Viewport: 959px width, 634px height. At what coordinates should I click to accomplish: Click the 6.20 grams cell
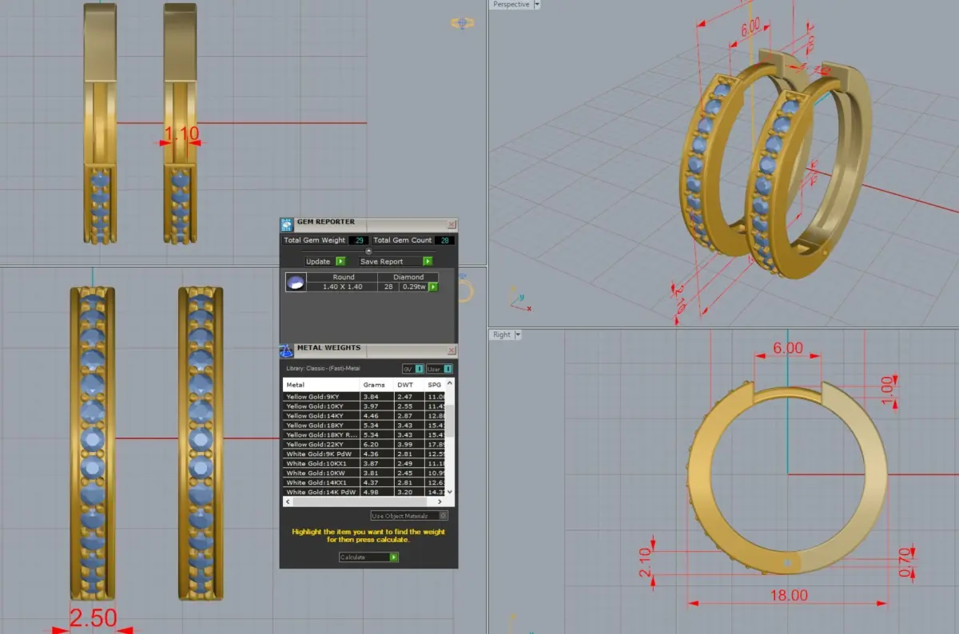pyautogui.click(x=377, y=444)
